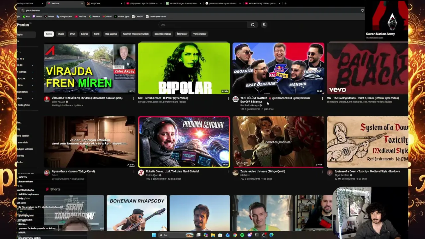Open Discord from the taskbar
Screen dimensions: 425x239
pos(249,235)
